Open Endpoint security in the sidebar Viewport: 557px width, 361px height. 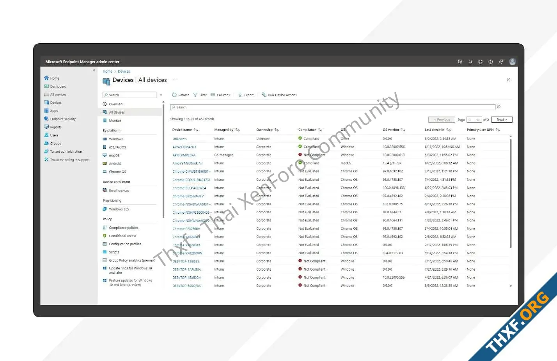[60, 119]
